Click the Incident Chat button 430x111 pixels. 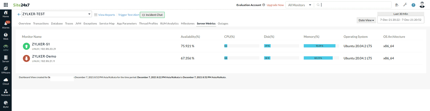(152, 15)
